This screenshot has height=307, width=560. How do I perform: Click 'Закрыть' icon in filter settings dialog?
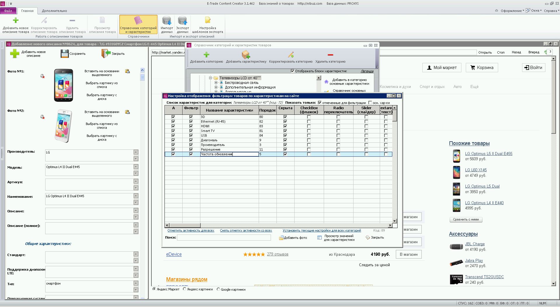coord(367,238)
